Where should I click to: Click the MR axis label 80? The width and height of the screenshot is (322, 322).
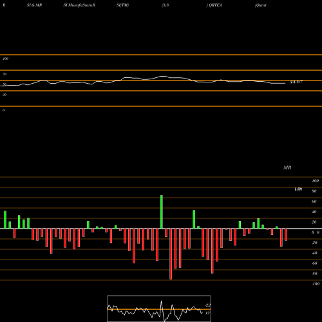(314, 191)
